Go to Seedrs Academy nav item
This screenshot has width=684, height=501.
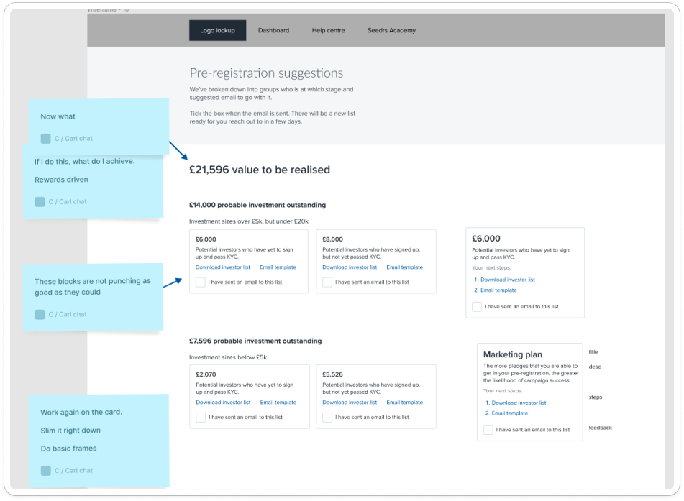click(391, 30)
